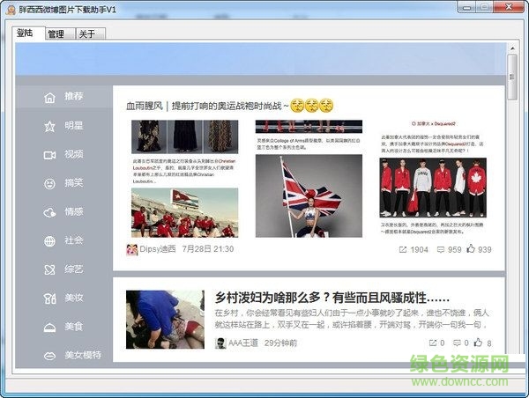529x398 pixels.
Task: Click repost icon on AAA王道 post
Action: [433, 343]
